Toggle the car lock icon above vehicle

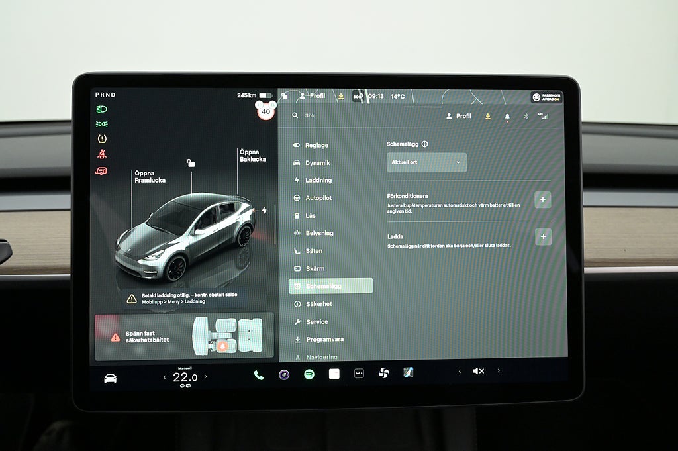pos(191,162)
